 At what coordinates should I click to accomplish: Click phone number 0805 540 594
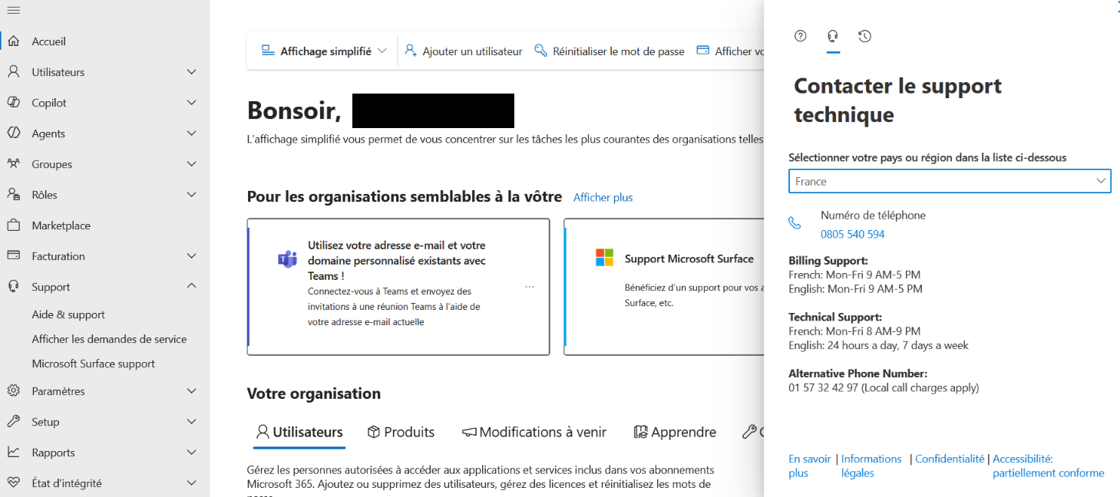tap(853, 234)
